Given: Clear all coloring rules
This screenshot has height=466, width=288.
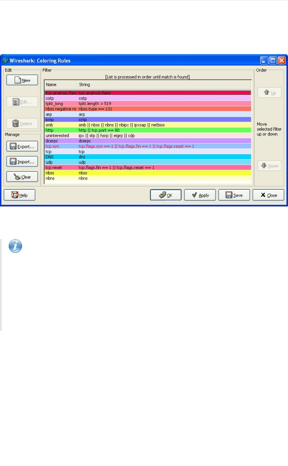Looking at the screenshot, I should pyautogui.click(x=22, y=177).
